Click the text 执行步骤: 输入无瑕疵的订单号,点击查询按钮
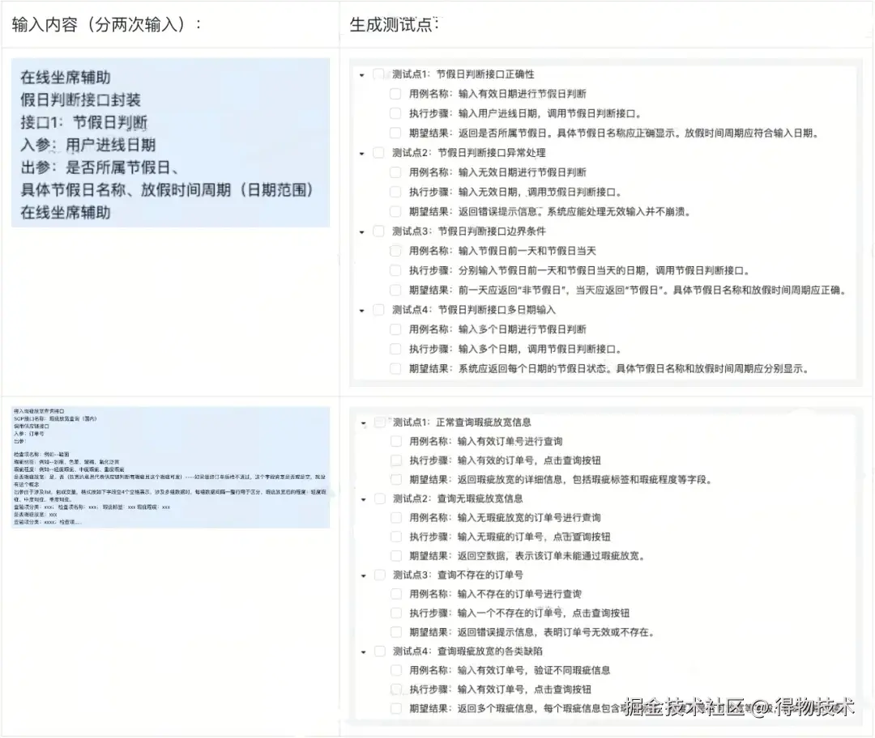 510,537
